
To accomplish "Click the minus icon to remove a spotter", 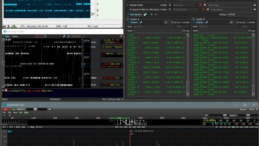I will point(156,15).
